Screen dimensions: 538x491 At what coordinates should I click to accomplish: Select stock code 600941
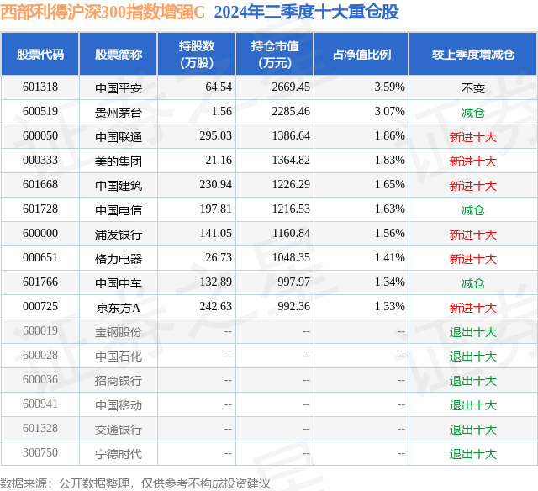[x=40, y=404]
